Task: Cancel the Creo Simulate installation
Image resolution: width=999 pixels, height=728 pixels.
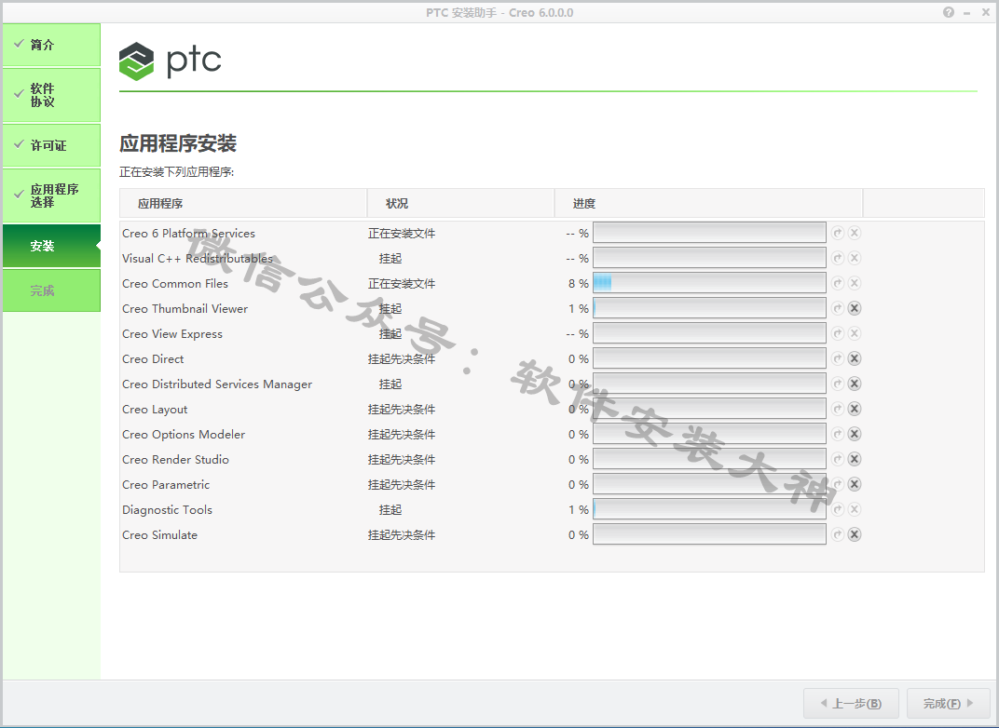Action: [x=855, y=535]
